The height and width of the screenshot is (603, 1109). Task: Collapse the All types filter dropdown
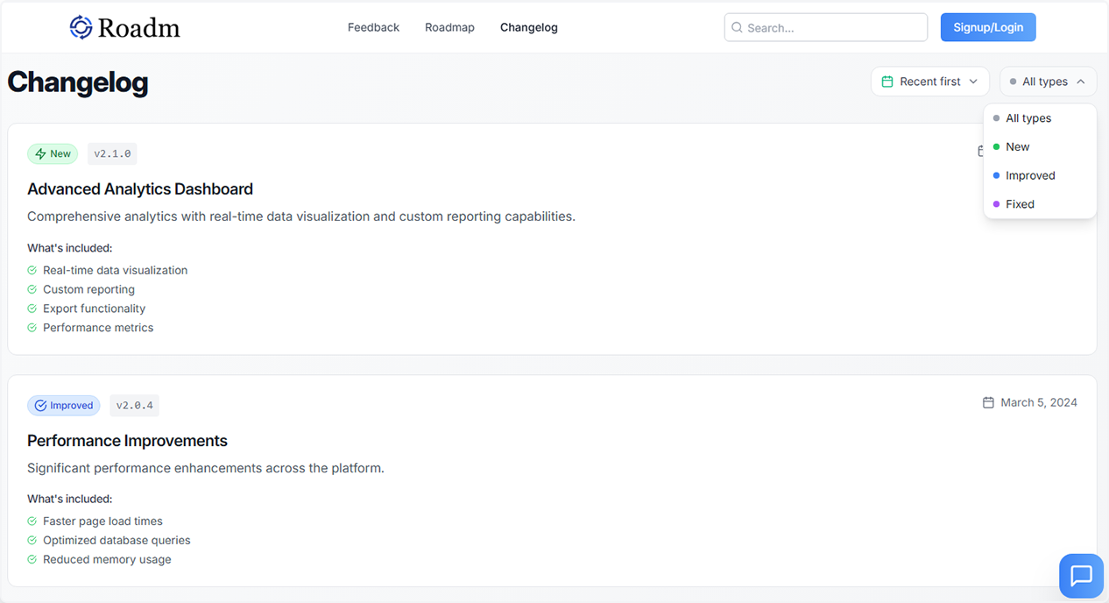[1048, 81]
